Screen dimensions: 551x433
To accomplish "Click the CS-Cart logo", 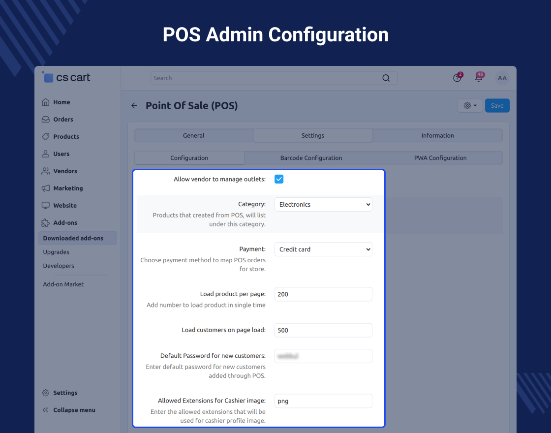I will point(66,77).
